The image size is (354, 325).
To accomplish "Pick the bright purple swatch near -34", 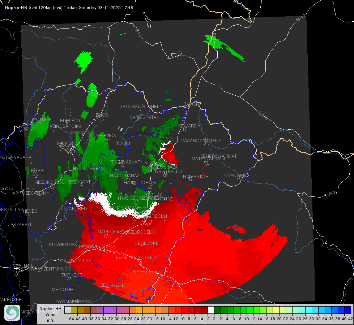I will click(x=107, y=310).
